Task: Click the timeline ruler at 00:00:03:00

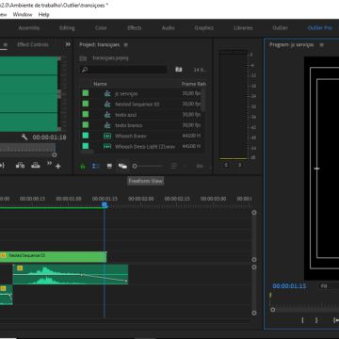Action: point(213,199)
